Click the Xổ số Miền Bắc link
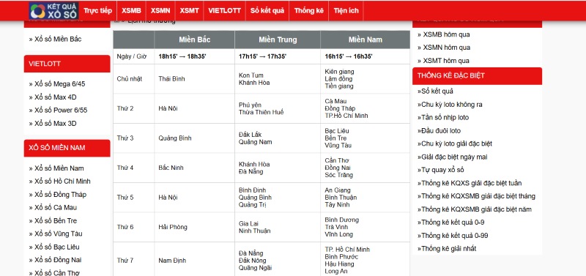Viewport: 586px width, 276px height. point(56,40)
